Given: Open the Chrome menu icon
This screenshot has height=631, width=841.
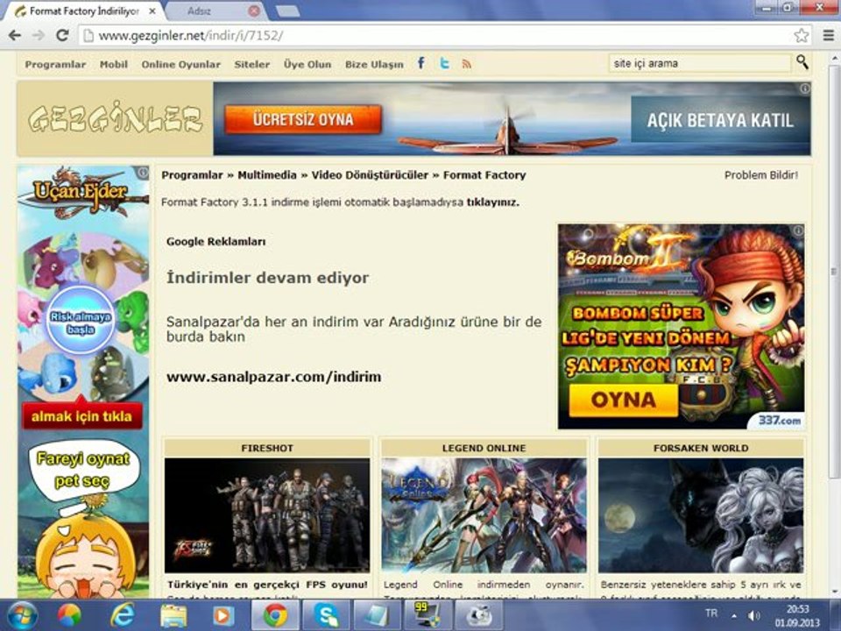Looking at the screenshot, I should (829, 35).
